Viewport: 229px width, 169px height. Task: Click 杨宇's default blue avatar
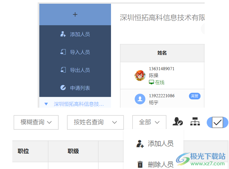coord(140,99)
